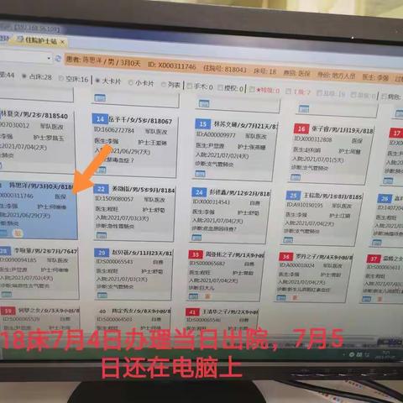Click 住院号: 818043 in patient banner
Screen dimensions: 403x403
[x=225, y=69]
